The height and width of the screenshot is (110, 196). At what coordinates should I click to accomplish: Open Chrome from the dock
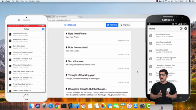57,106
